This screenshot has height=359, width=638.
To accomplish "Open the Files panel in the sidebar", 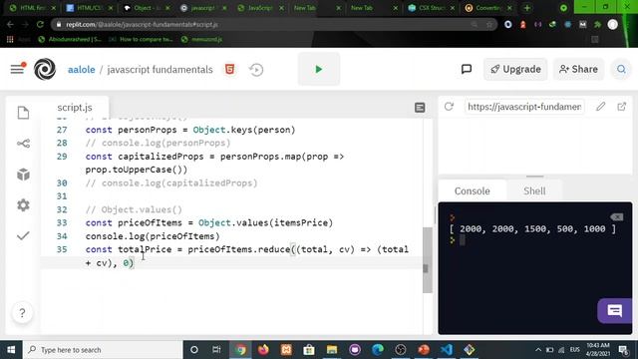I will (x=23, y=113).
